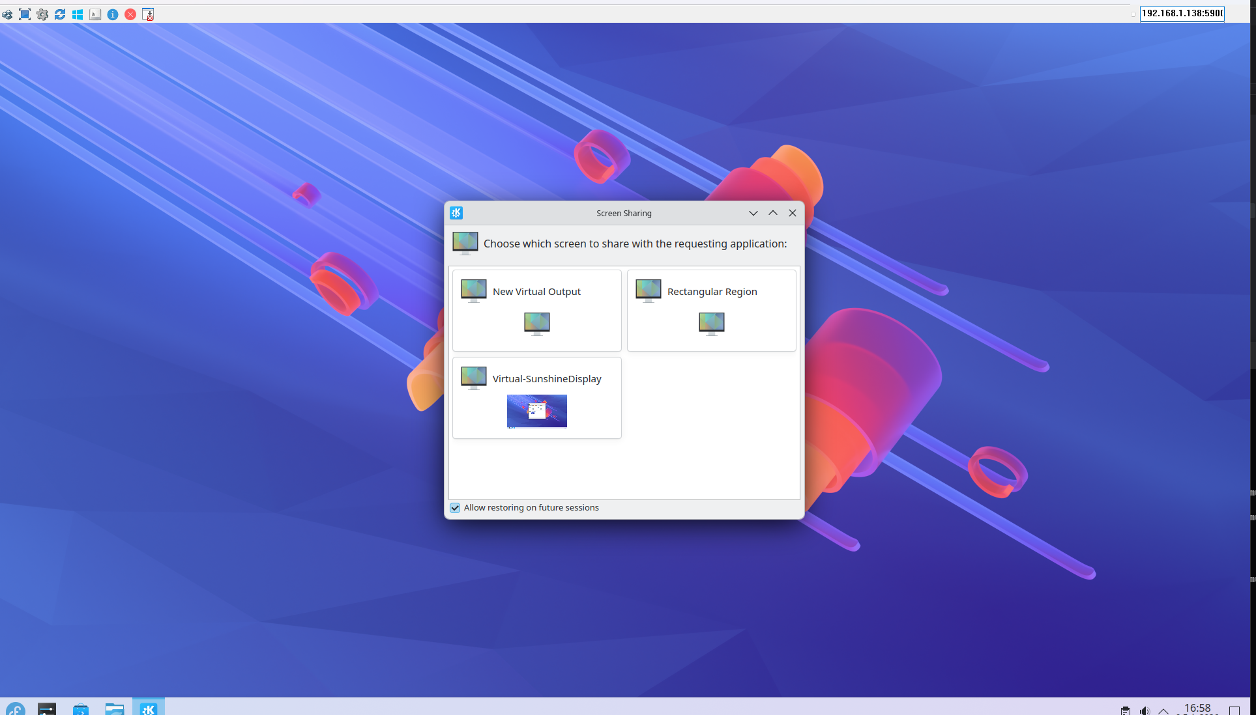Click the blue connection info icon

113,14
